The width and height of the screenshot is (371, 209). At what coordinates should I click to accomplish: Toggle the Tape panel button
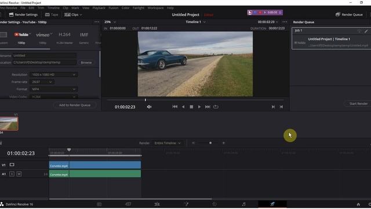[x=52, y=15]
